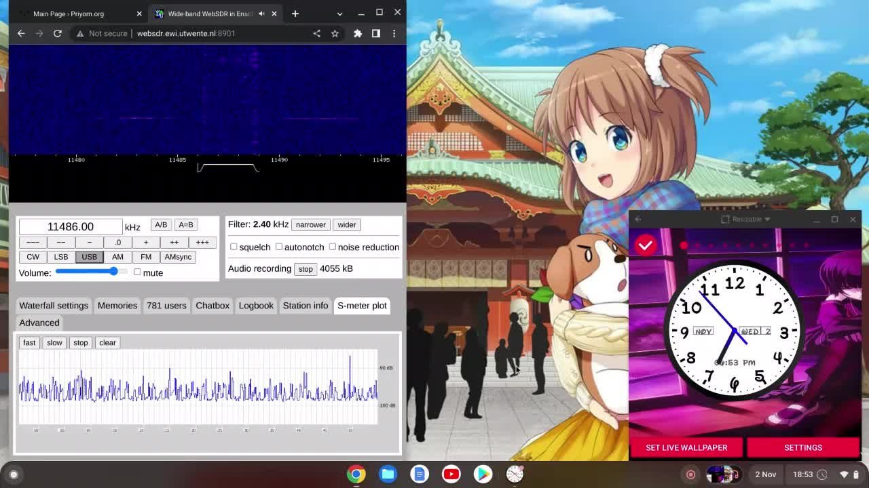Viewport: 869px width, 488px height.
Task: Enable autonotch checkbox
Action: click(x=279, y=247)
